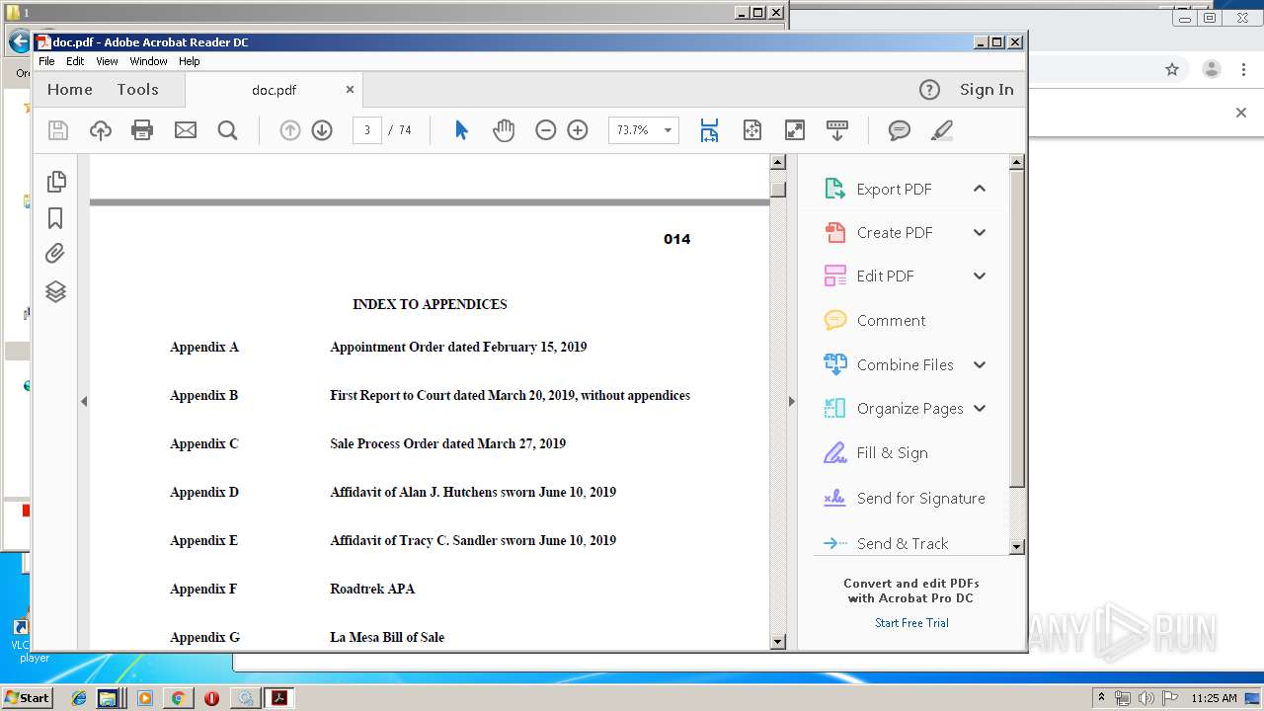Activate the Hand pan tool
Screen dimensions: 1264x711
pyautogui.click(x=504, y=130)
